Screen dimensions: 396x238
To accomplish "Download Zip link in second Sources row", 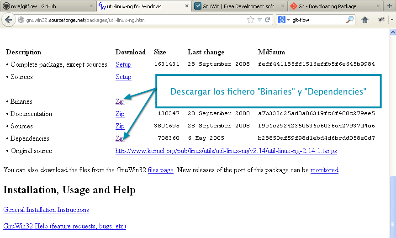I will [120, 126].
